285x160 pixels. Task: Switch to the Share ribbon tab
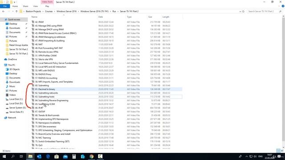[x=25, y=6]
